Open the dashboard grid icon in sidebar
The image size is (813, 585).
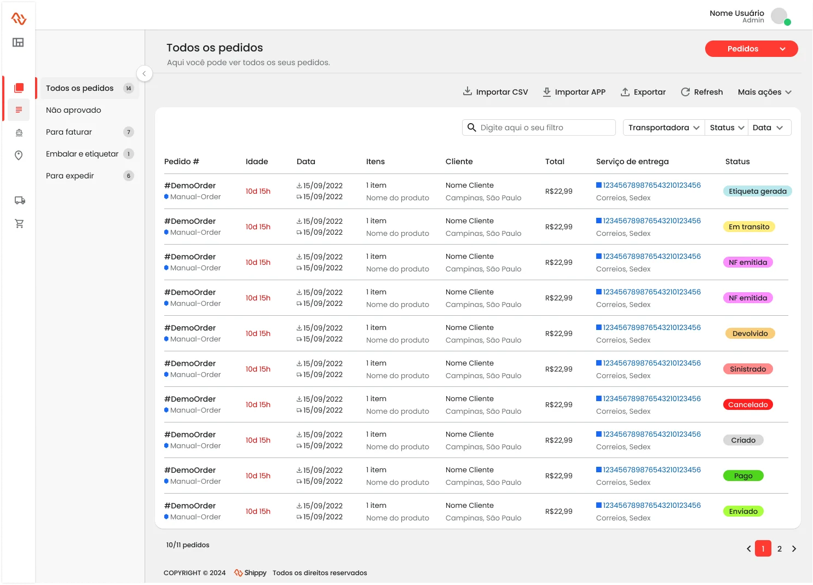19,42
